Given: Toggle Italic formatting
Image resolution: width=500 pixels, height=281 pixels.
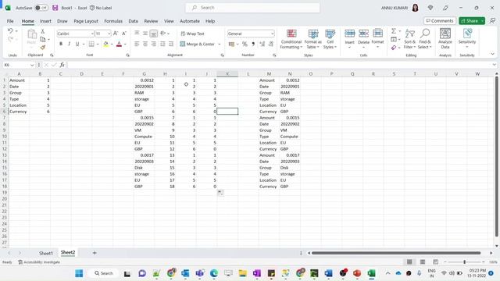Looking at the screenshot, I should (x=69, y=44).
